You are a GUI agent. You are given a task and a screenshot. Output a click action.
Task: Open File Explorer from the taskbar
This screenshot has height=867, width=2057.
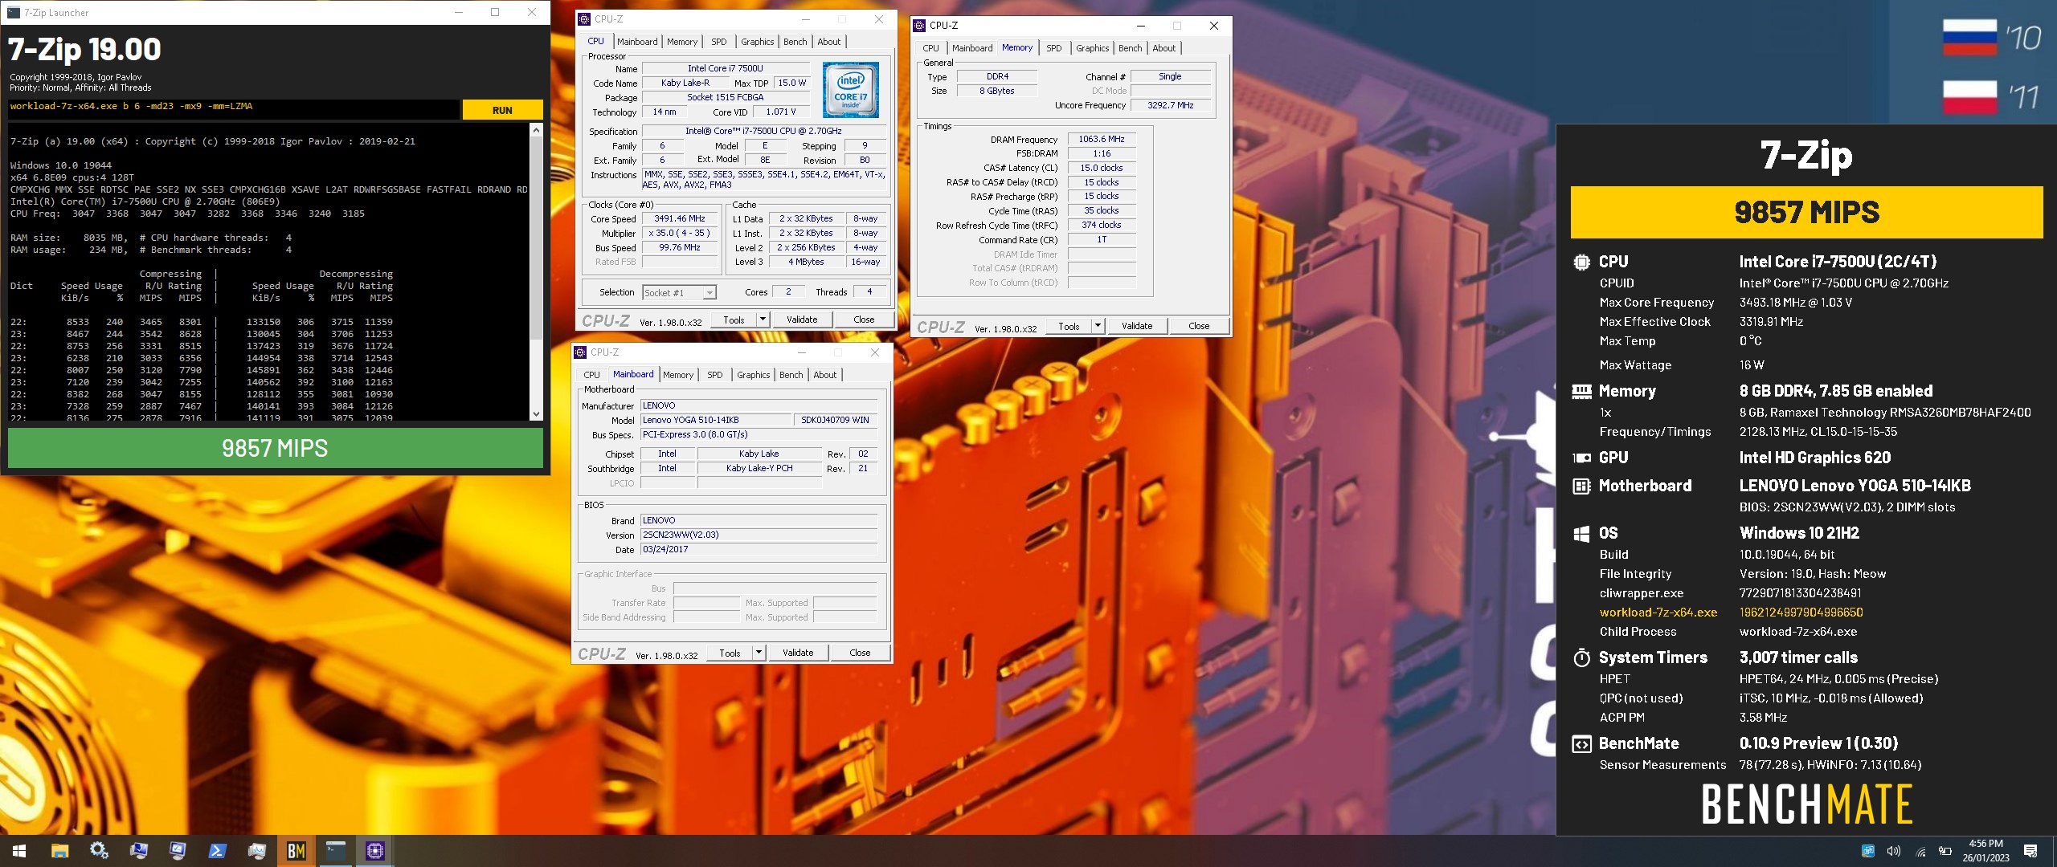(x=59, y=851)
